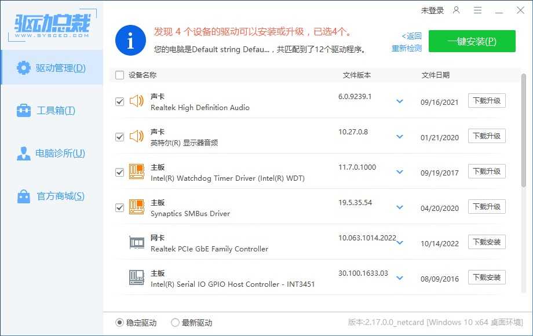
Task: Switch to the 工具箱 tab
Action: tap(52, 111)
